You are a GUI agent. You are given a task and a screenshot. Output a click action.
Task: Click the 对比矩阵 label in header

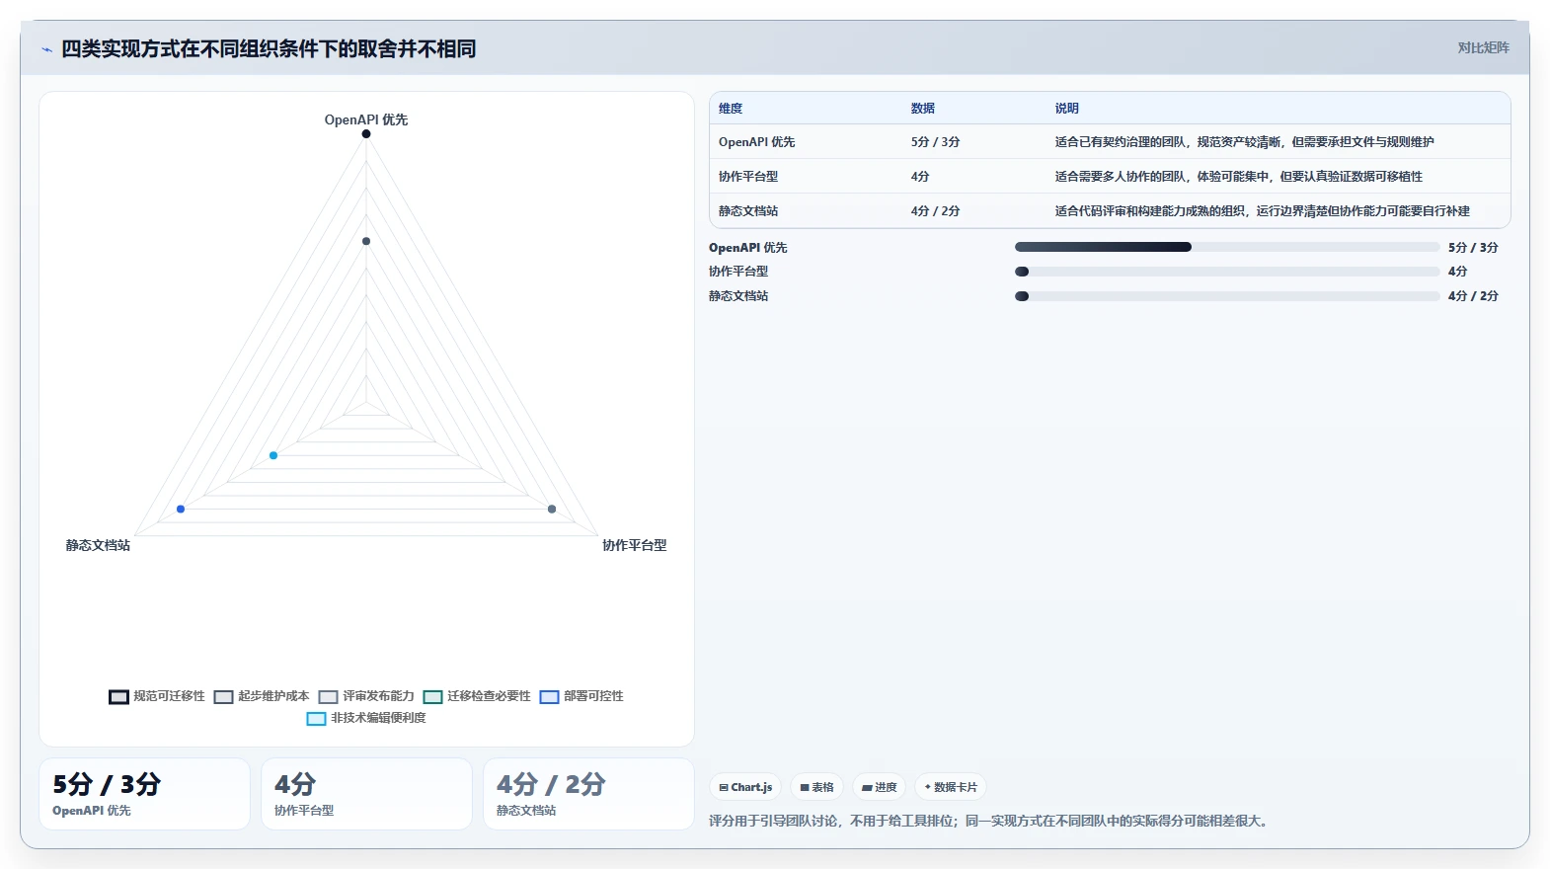point(1483,47)
